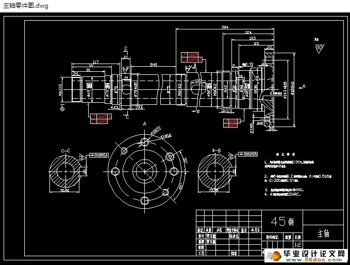Click the technical requirements heading 技术要求

pyautogui.click(x=286, y=154)
